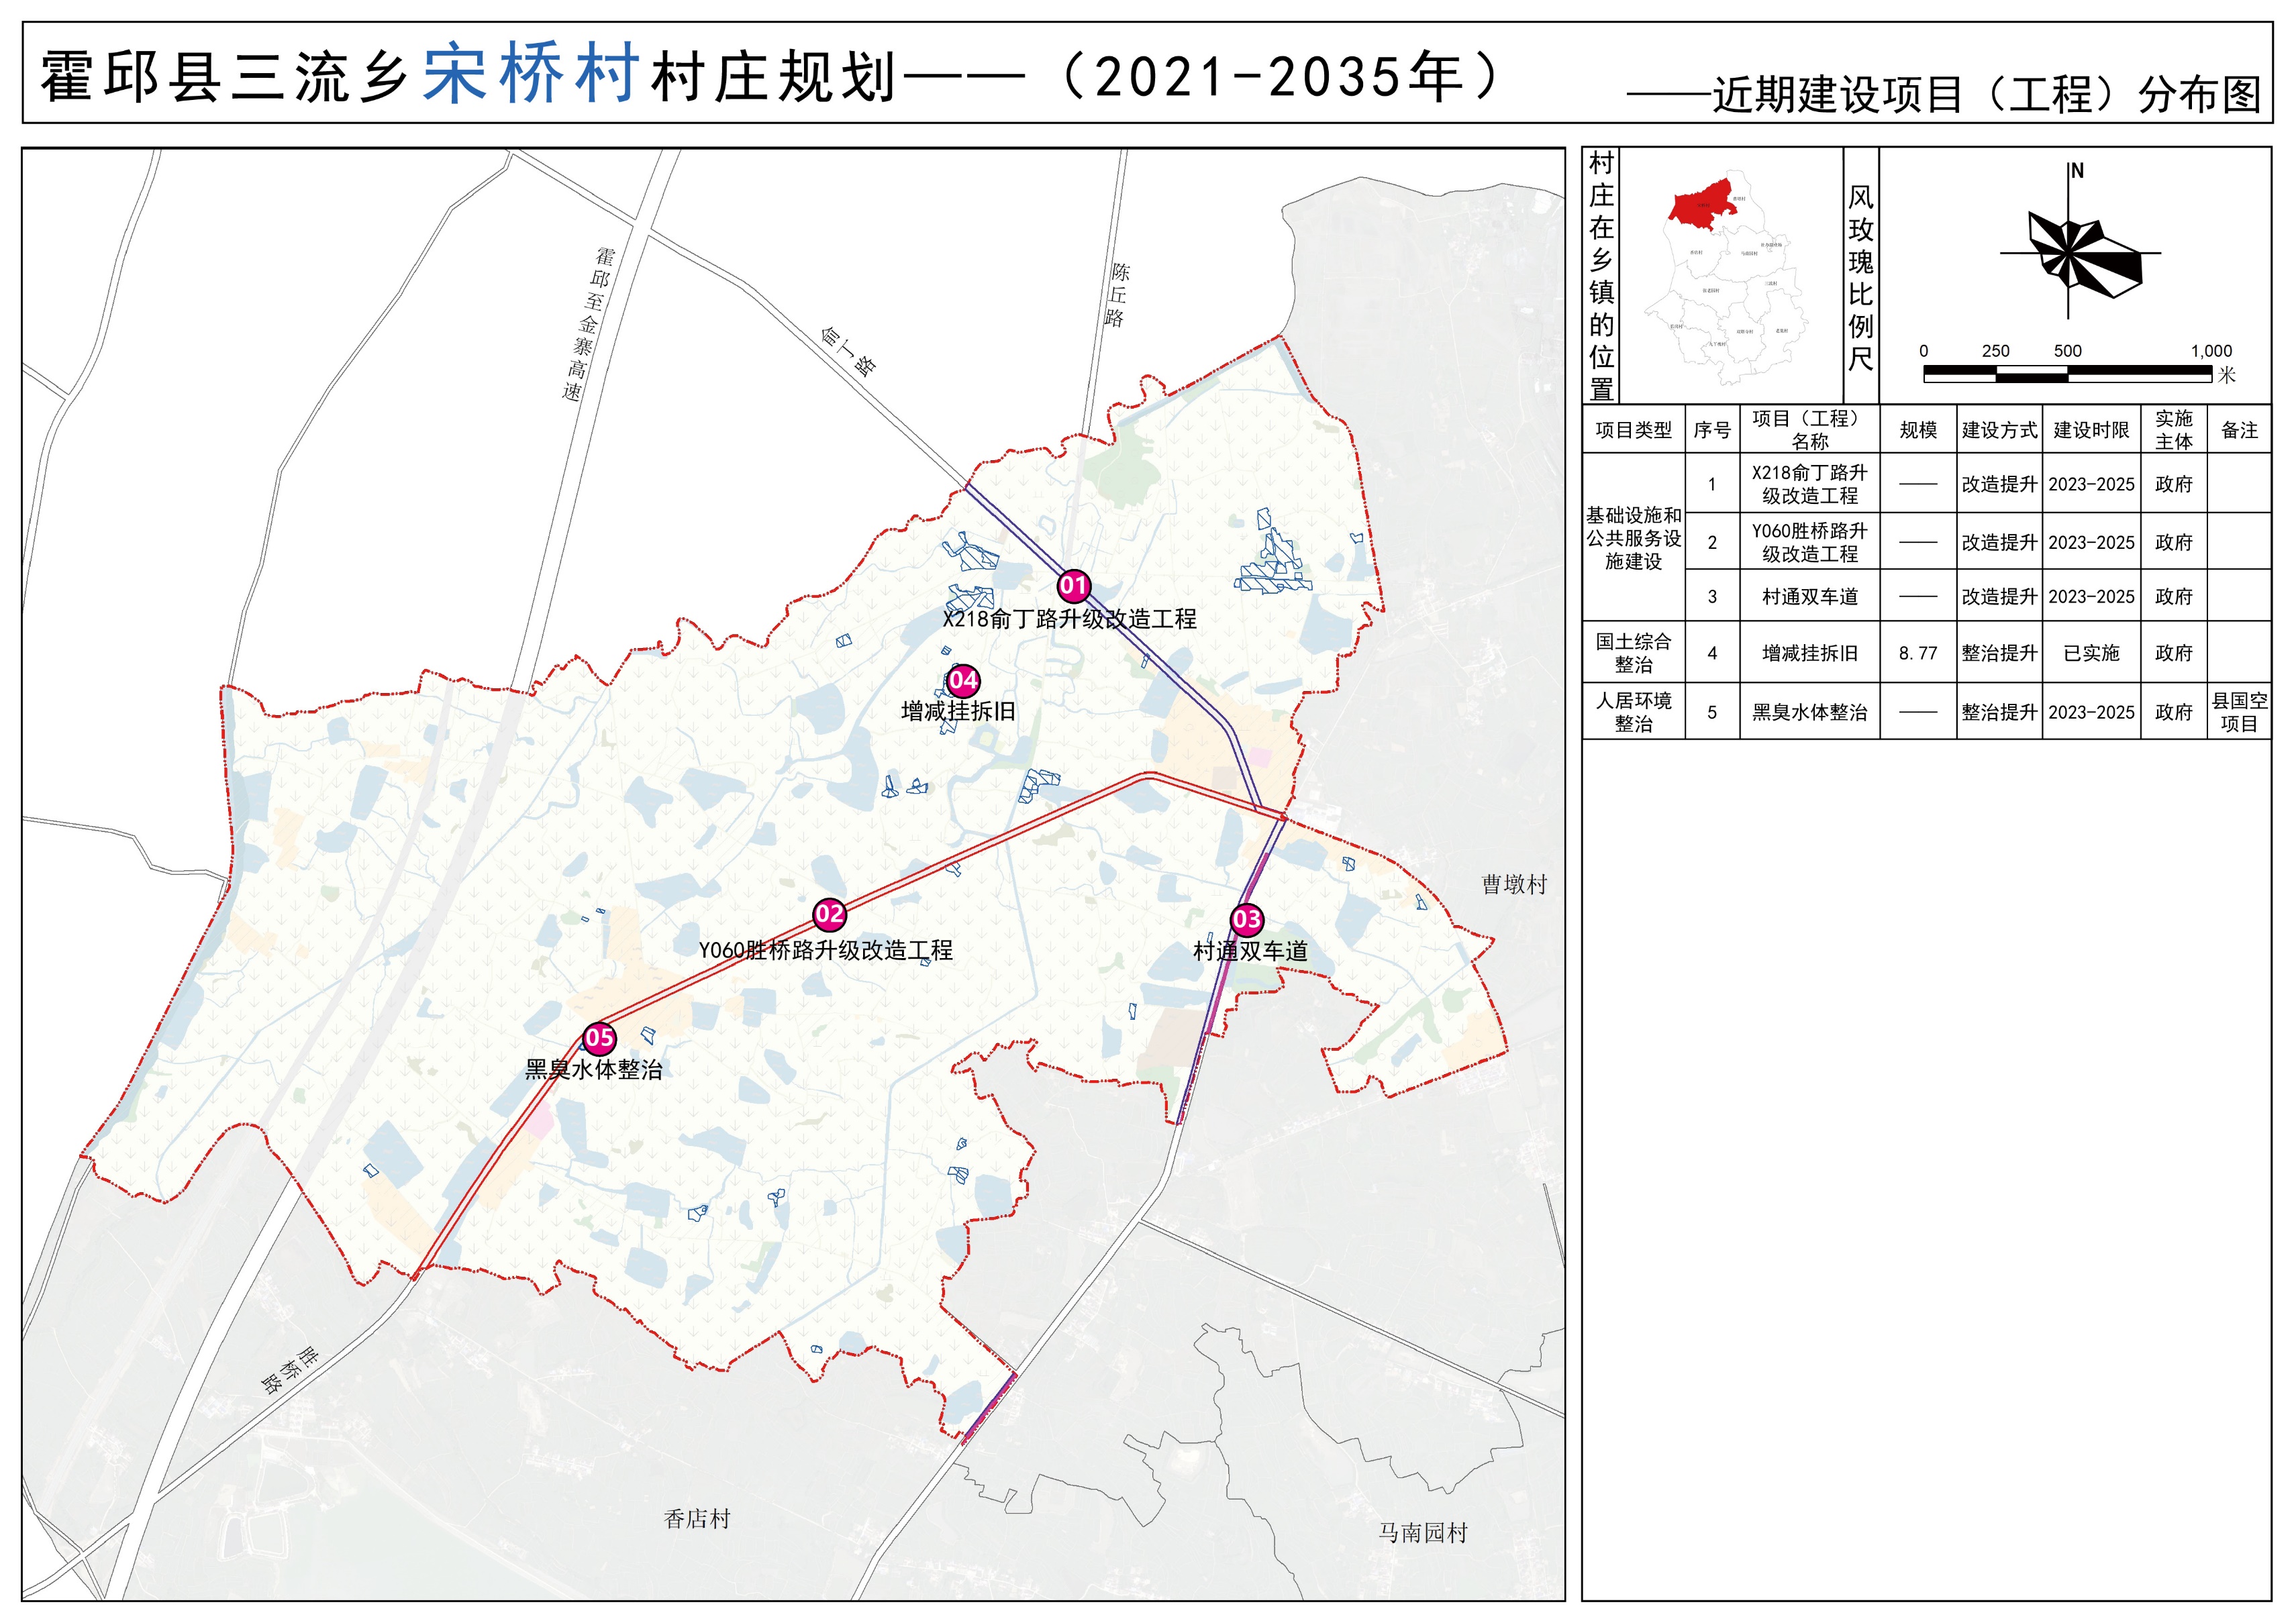This screenshot has width=2296, height=1623.
Task: Click the 增减挂拆旧 table row name
Action: (1809, 653)
